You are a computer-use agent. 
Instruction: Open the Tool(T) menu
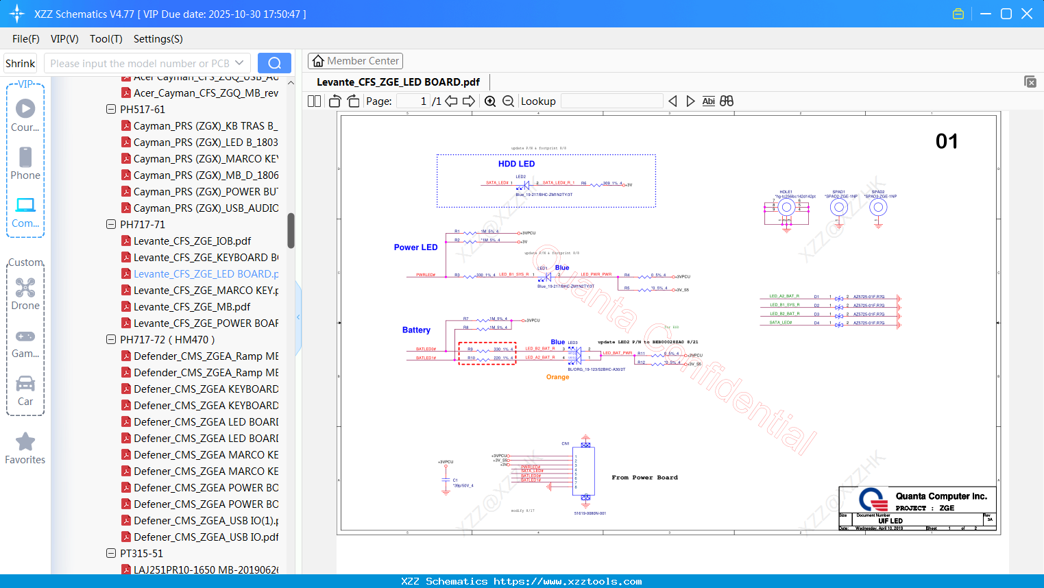point(106,39)
